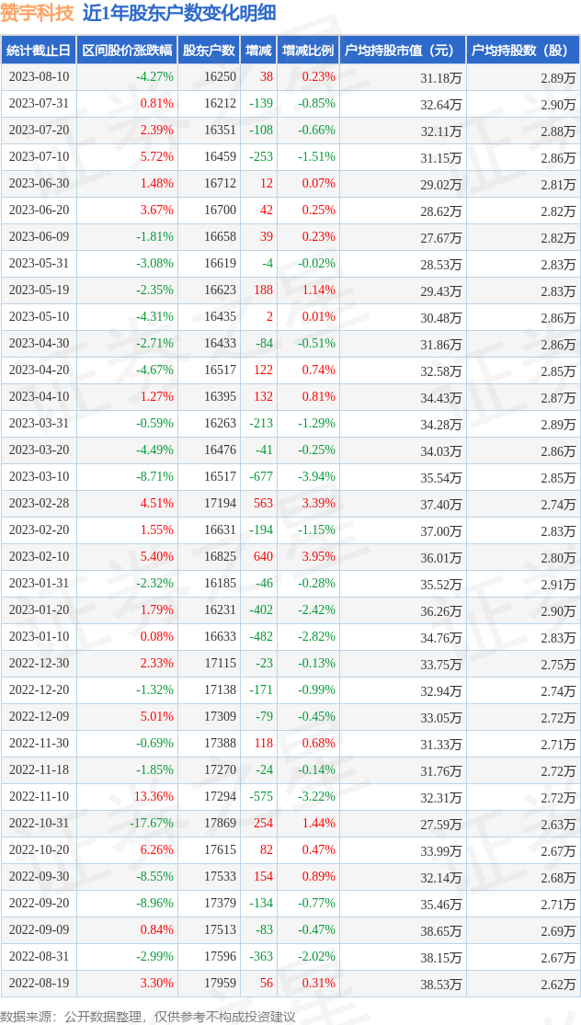The image size is (581, 1025).
Task: Click the 近1年股东户数变化明细 heading
Action: point(178,13)
